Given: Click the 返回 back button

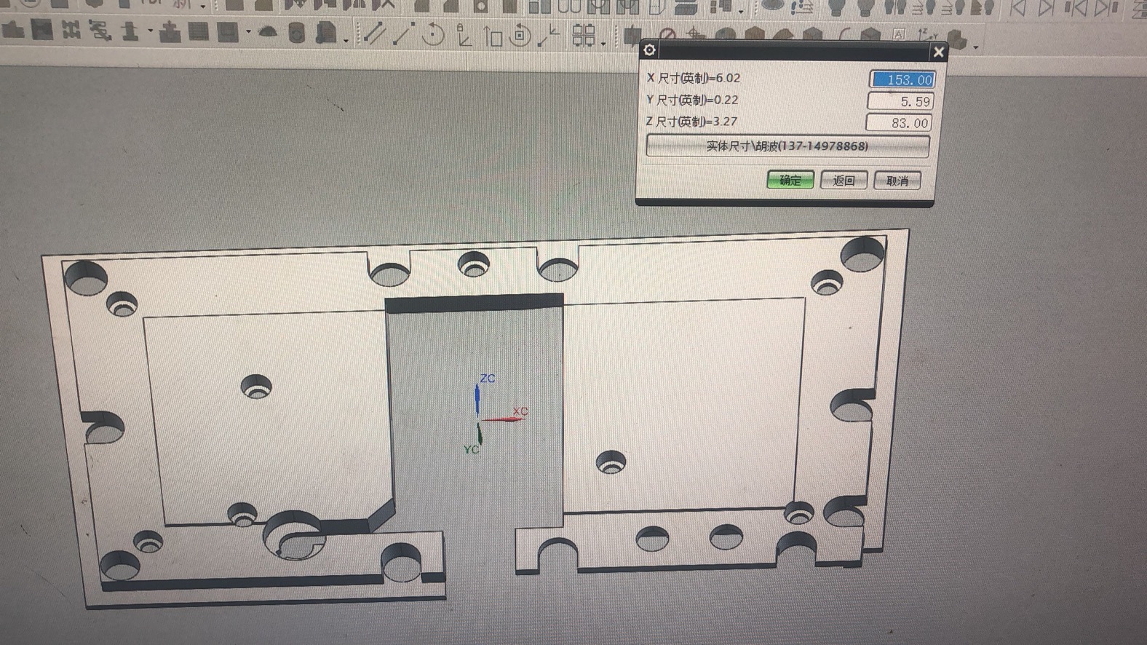Looking at the screenshot, I should [844, 181].
